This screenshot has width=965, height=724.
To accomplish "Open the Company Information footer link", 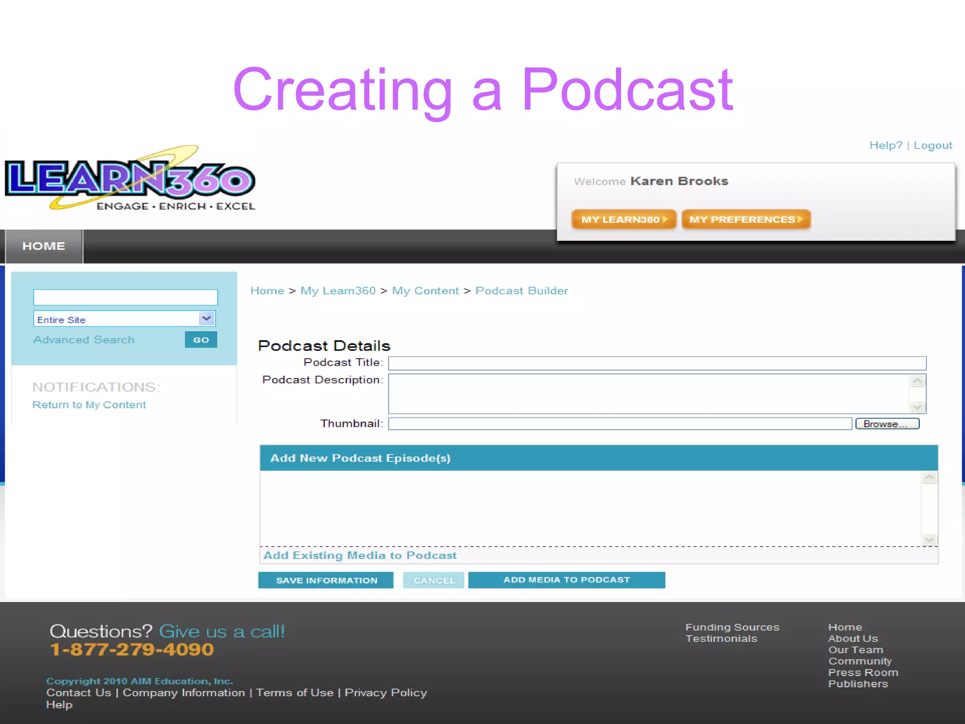I will [184, 692].
